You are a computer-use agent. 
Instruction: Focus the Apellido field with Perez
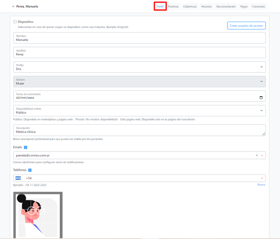tap(140, 52)
